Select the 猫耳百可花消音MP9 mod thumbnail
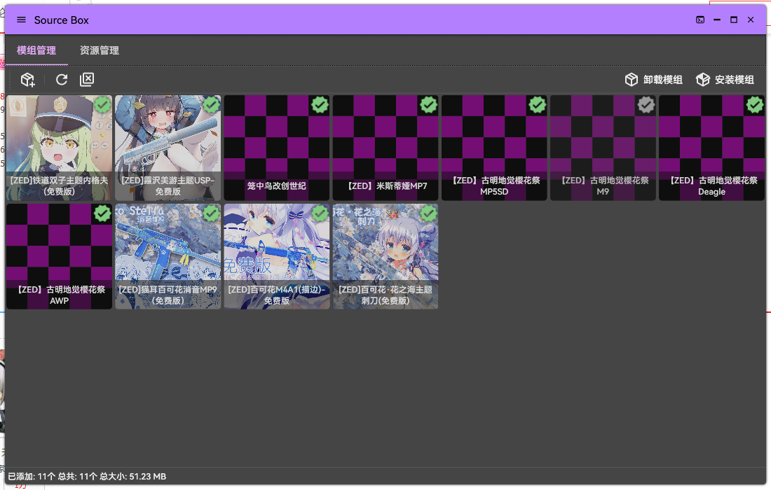 click(x=168, y=256)
